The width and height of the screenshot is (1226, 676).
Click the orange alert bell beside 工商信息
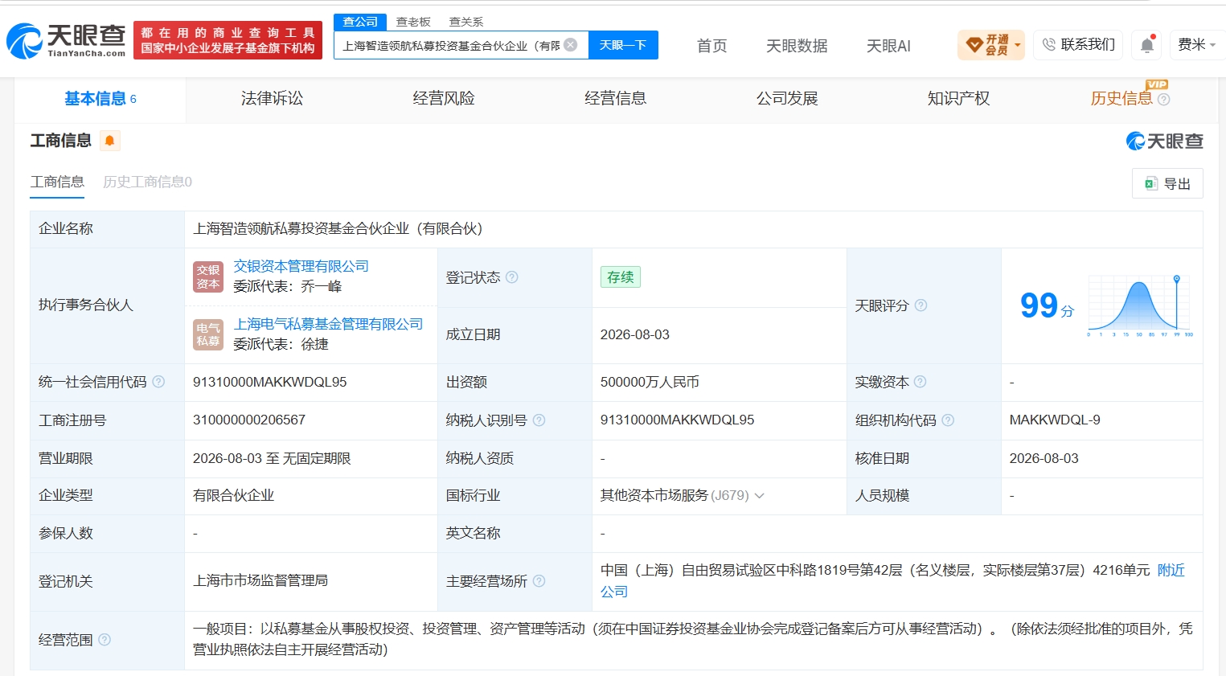pos(110,141)
